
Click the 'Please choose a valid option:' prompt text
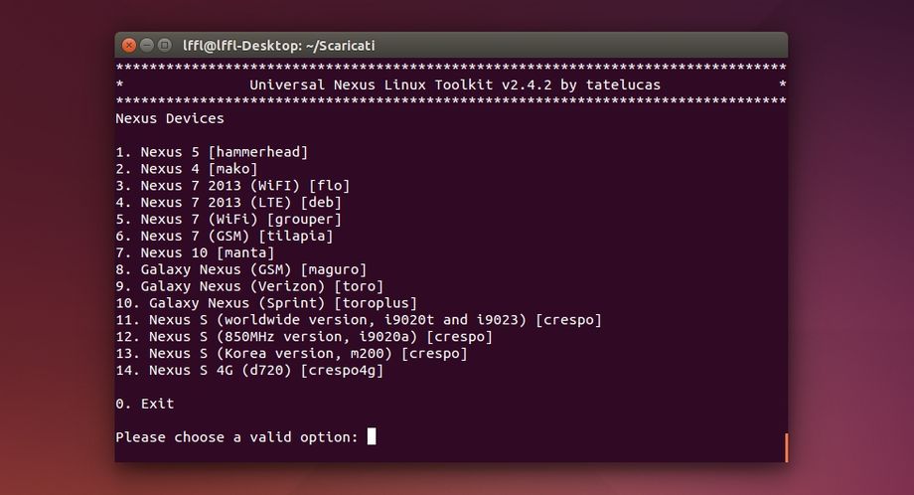coord(236,437)
